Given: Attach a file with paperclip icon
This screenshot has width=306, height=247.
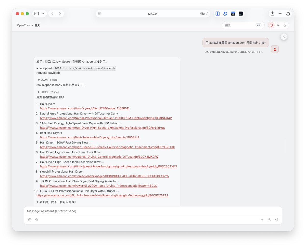Looking at the screenshot, I should click(x=29, y=220).
